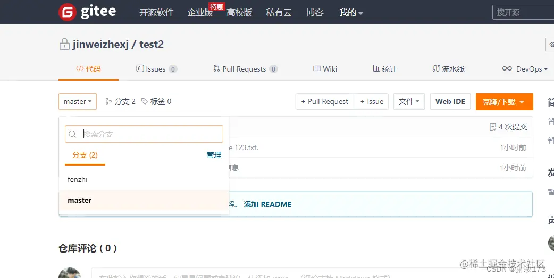554x278 pixels.
Task: Expand the 我的 dropdown menu
Action: pos(351,13)
